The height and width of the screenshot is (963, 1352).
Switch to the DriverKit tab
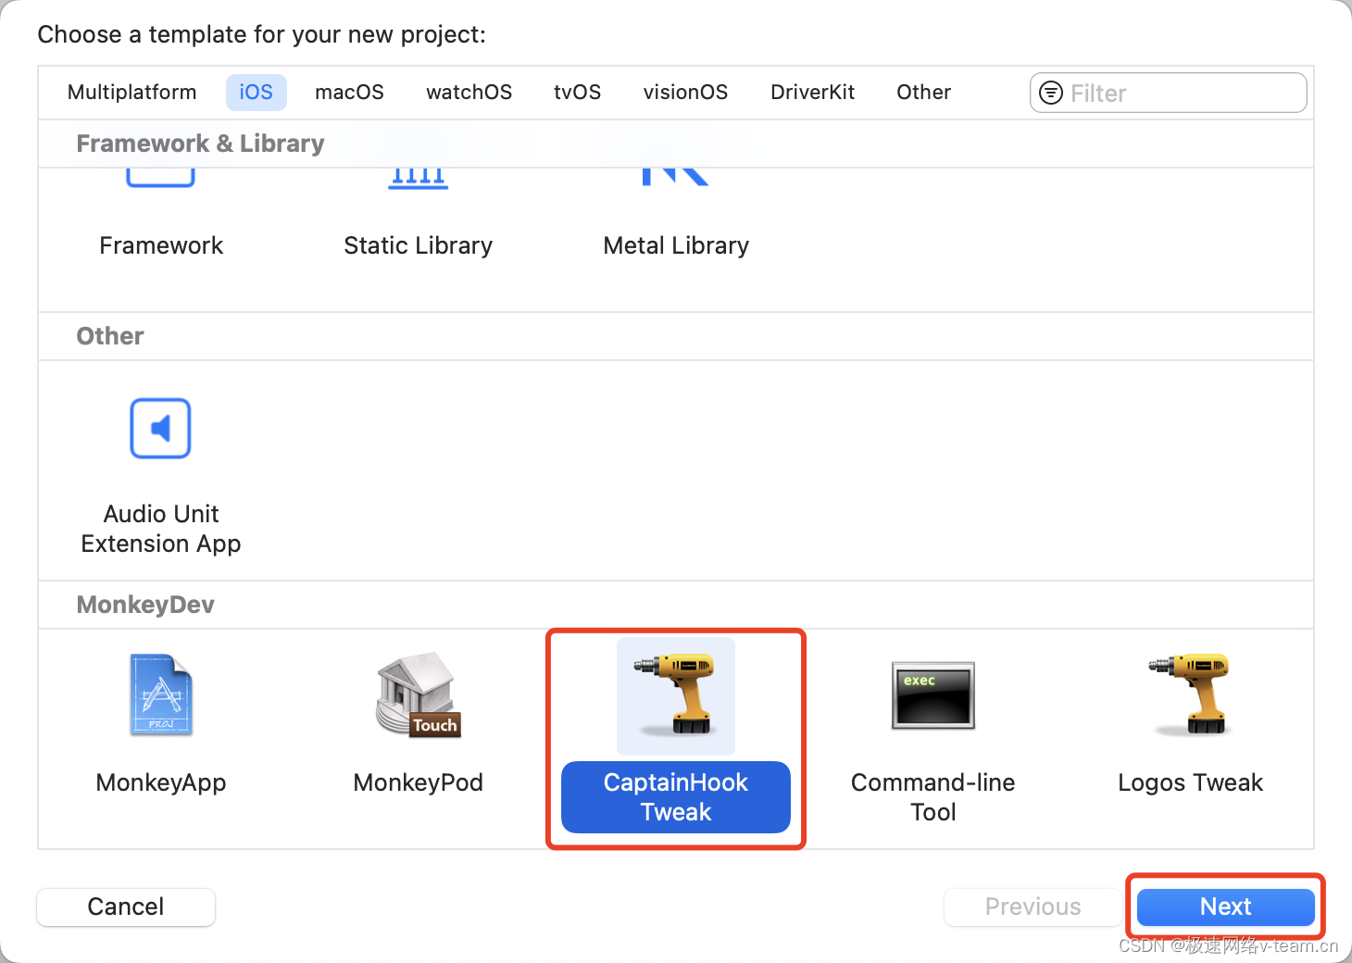[x=813, y=93]
